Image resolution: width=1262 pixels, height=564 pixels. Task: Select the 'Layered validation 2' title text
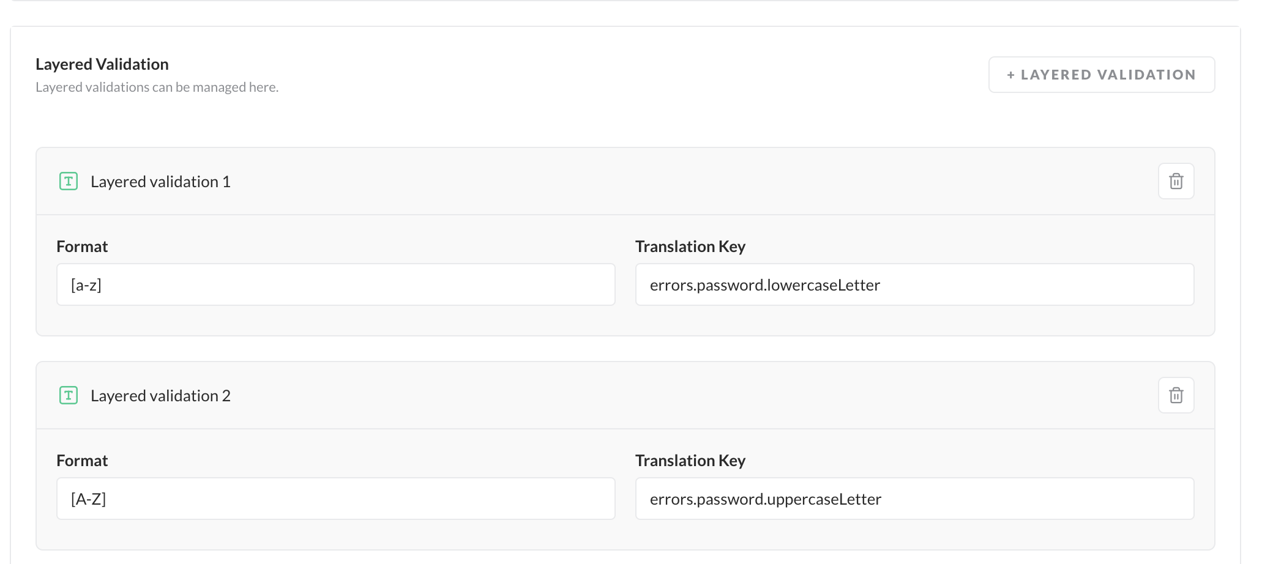[x=160, y=396]
